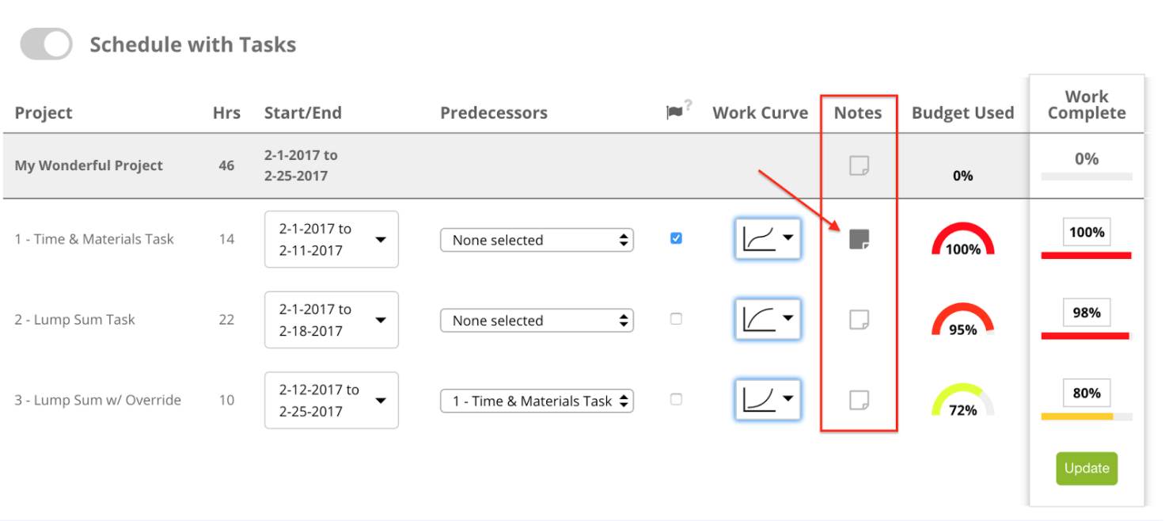The image size is (1165, 521).
Task: Click the Predecessors header label
Action: click(494, 112)
